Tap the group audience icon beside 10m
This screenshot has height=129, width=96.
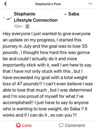(x=27, y=26)
